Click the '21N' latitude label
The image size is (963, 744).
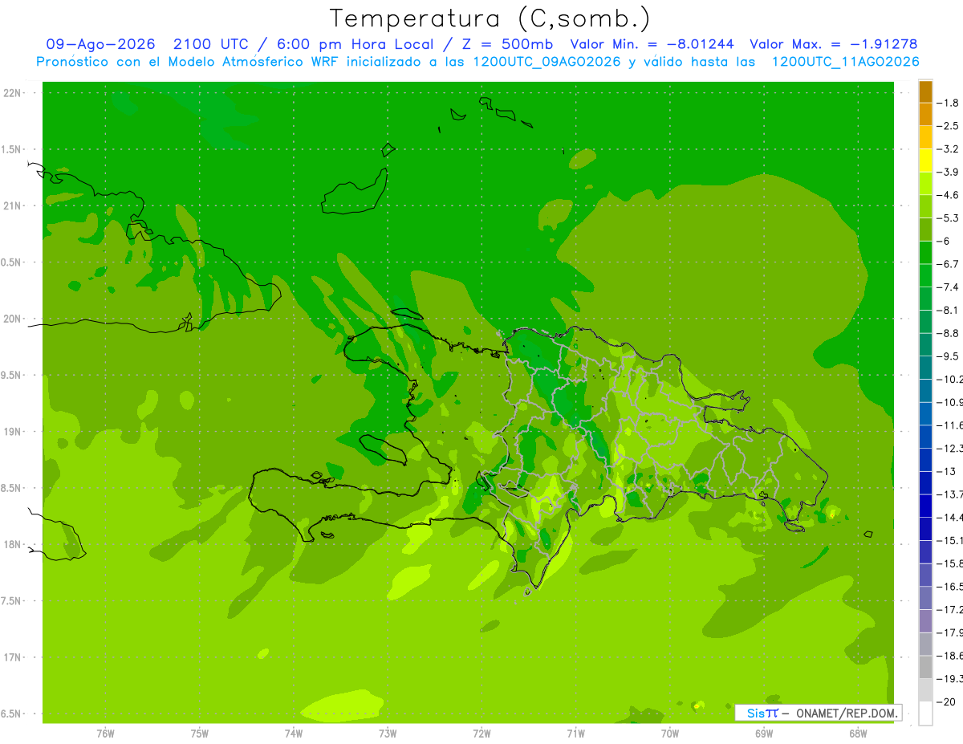(13, 205)
